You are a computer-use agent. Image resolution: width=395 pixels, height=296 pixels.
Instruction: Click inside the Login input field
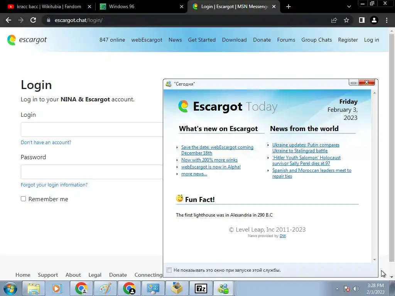(92, 129)
